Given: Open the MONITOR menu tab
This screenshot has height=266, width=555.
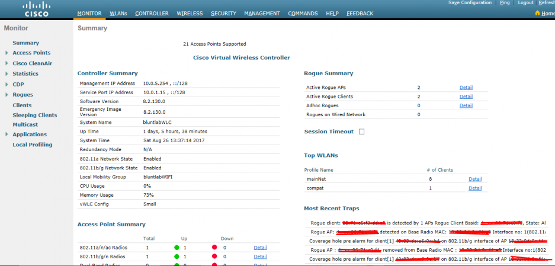Looking at the screenshot, I should tap(89, 14).
